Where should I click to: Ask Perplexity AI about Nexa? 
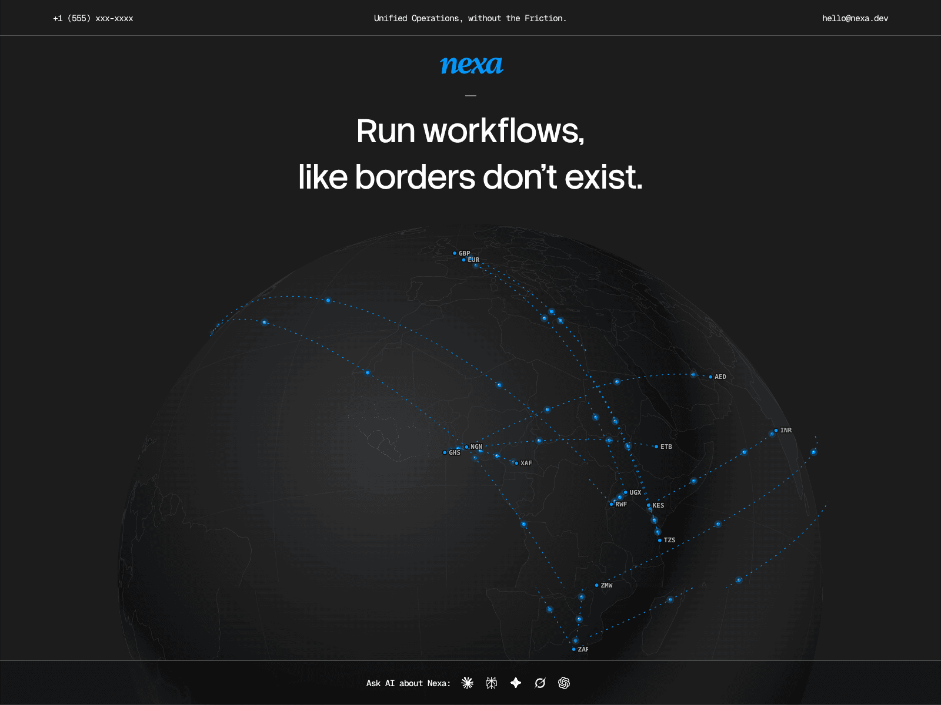pyautogui.click(x=492, y=683)
